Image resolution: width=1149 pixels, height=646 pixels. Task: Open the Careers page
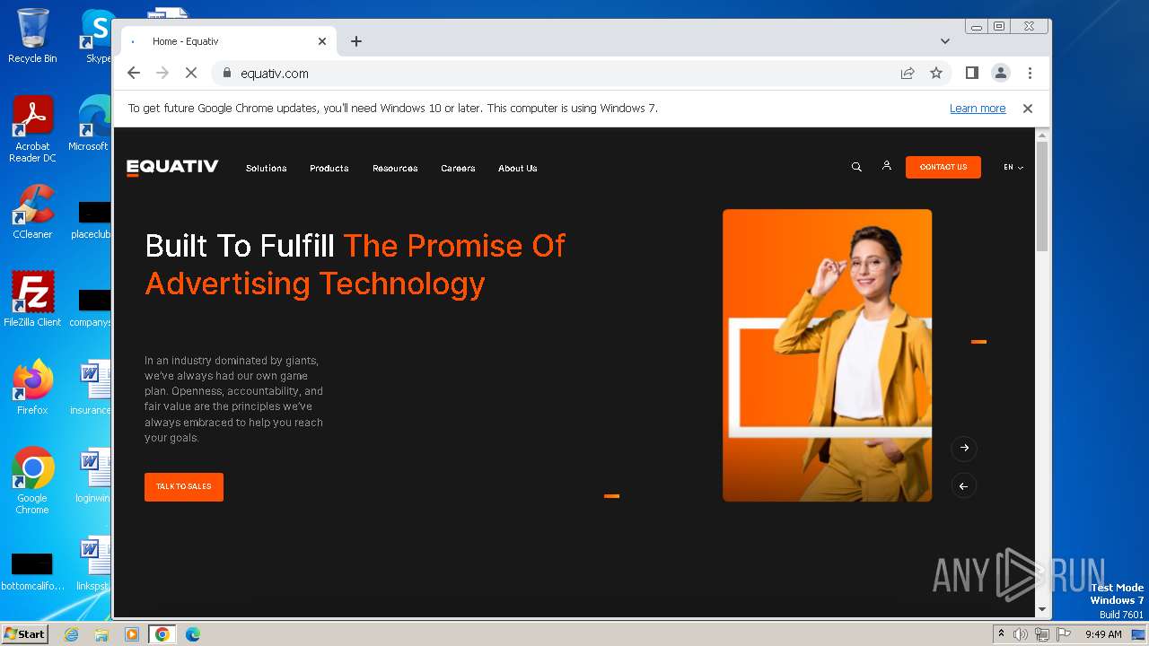point(458,168)
